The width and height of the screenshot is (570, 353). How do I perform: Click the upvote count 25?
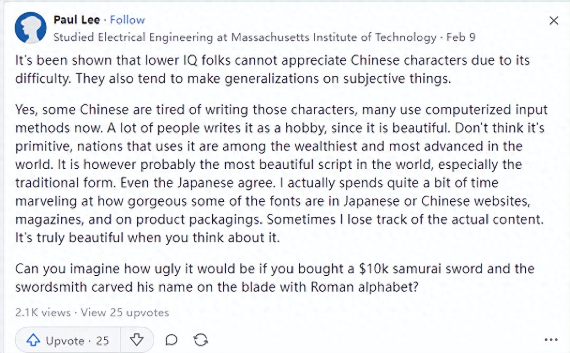point(102,341)
